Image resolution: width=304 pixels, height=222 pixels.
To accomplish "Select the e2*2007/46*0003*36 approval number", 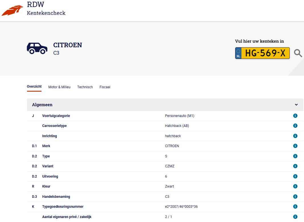I will click(x=181, y=207).
